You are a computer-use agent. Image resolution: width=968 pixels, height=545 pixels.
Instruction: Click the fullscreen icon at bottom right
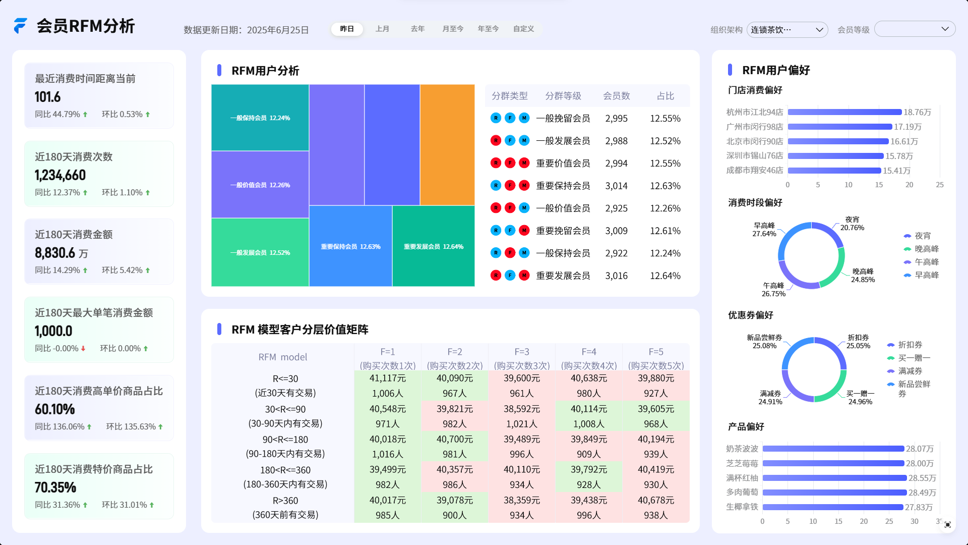(948, 525)
